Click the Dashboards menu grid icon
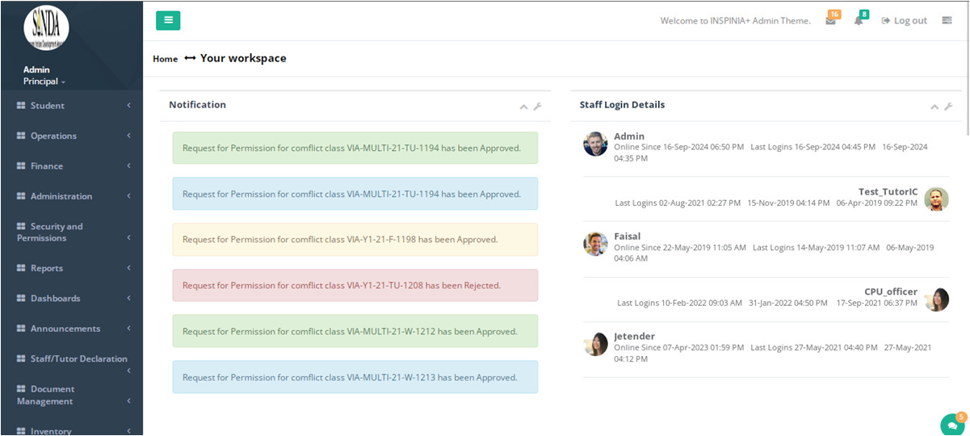 click(x=22, y=299)
